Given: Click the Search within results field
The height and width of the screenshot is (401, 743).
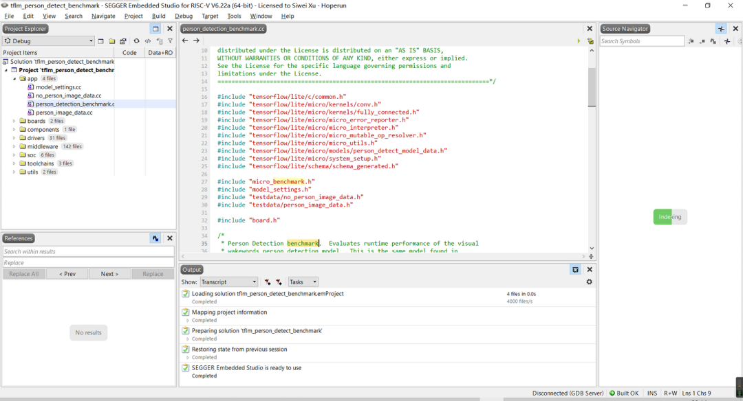Looking at the screenshot, I should coord(89,251).
